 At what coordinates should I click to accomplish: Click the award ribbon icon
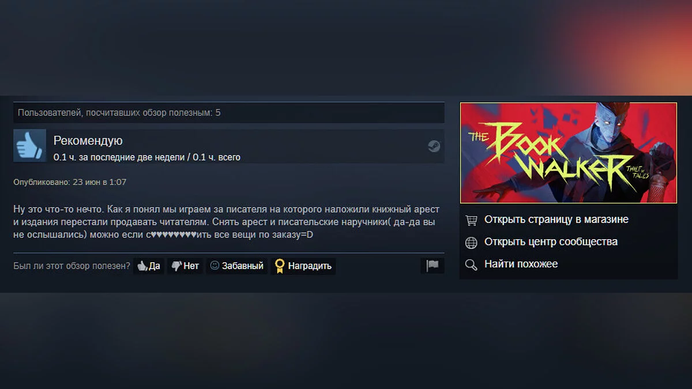(280, 266)
